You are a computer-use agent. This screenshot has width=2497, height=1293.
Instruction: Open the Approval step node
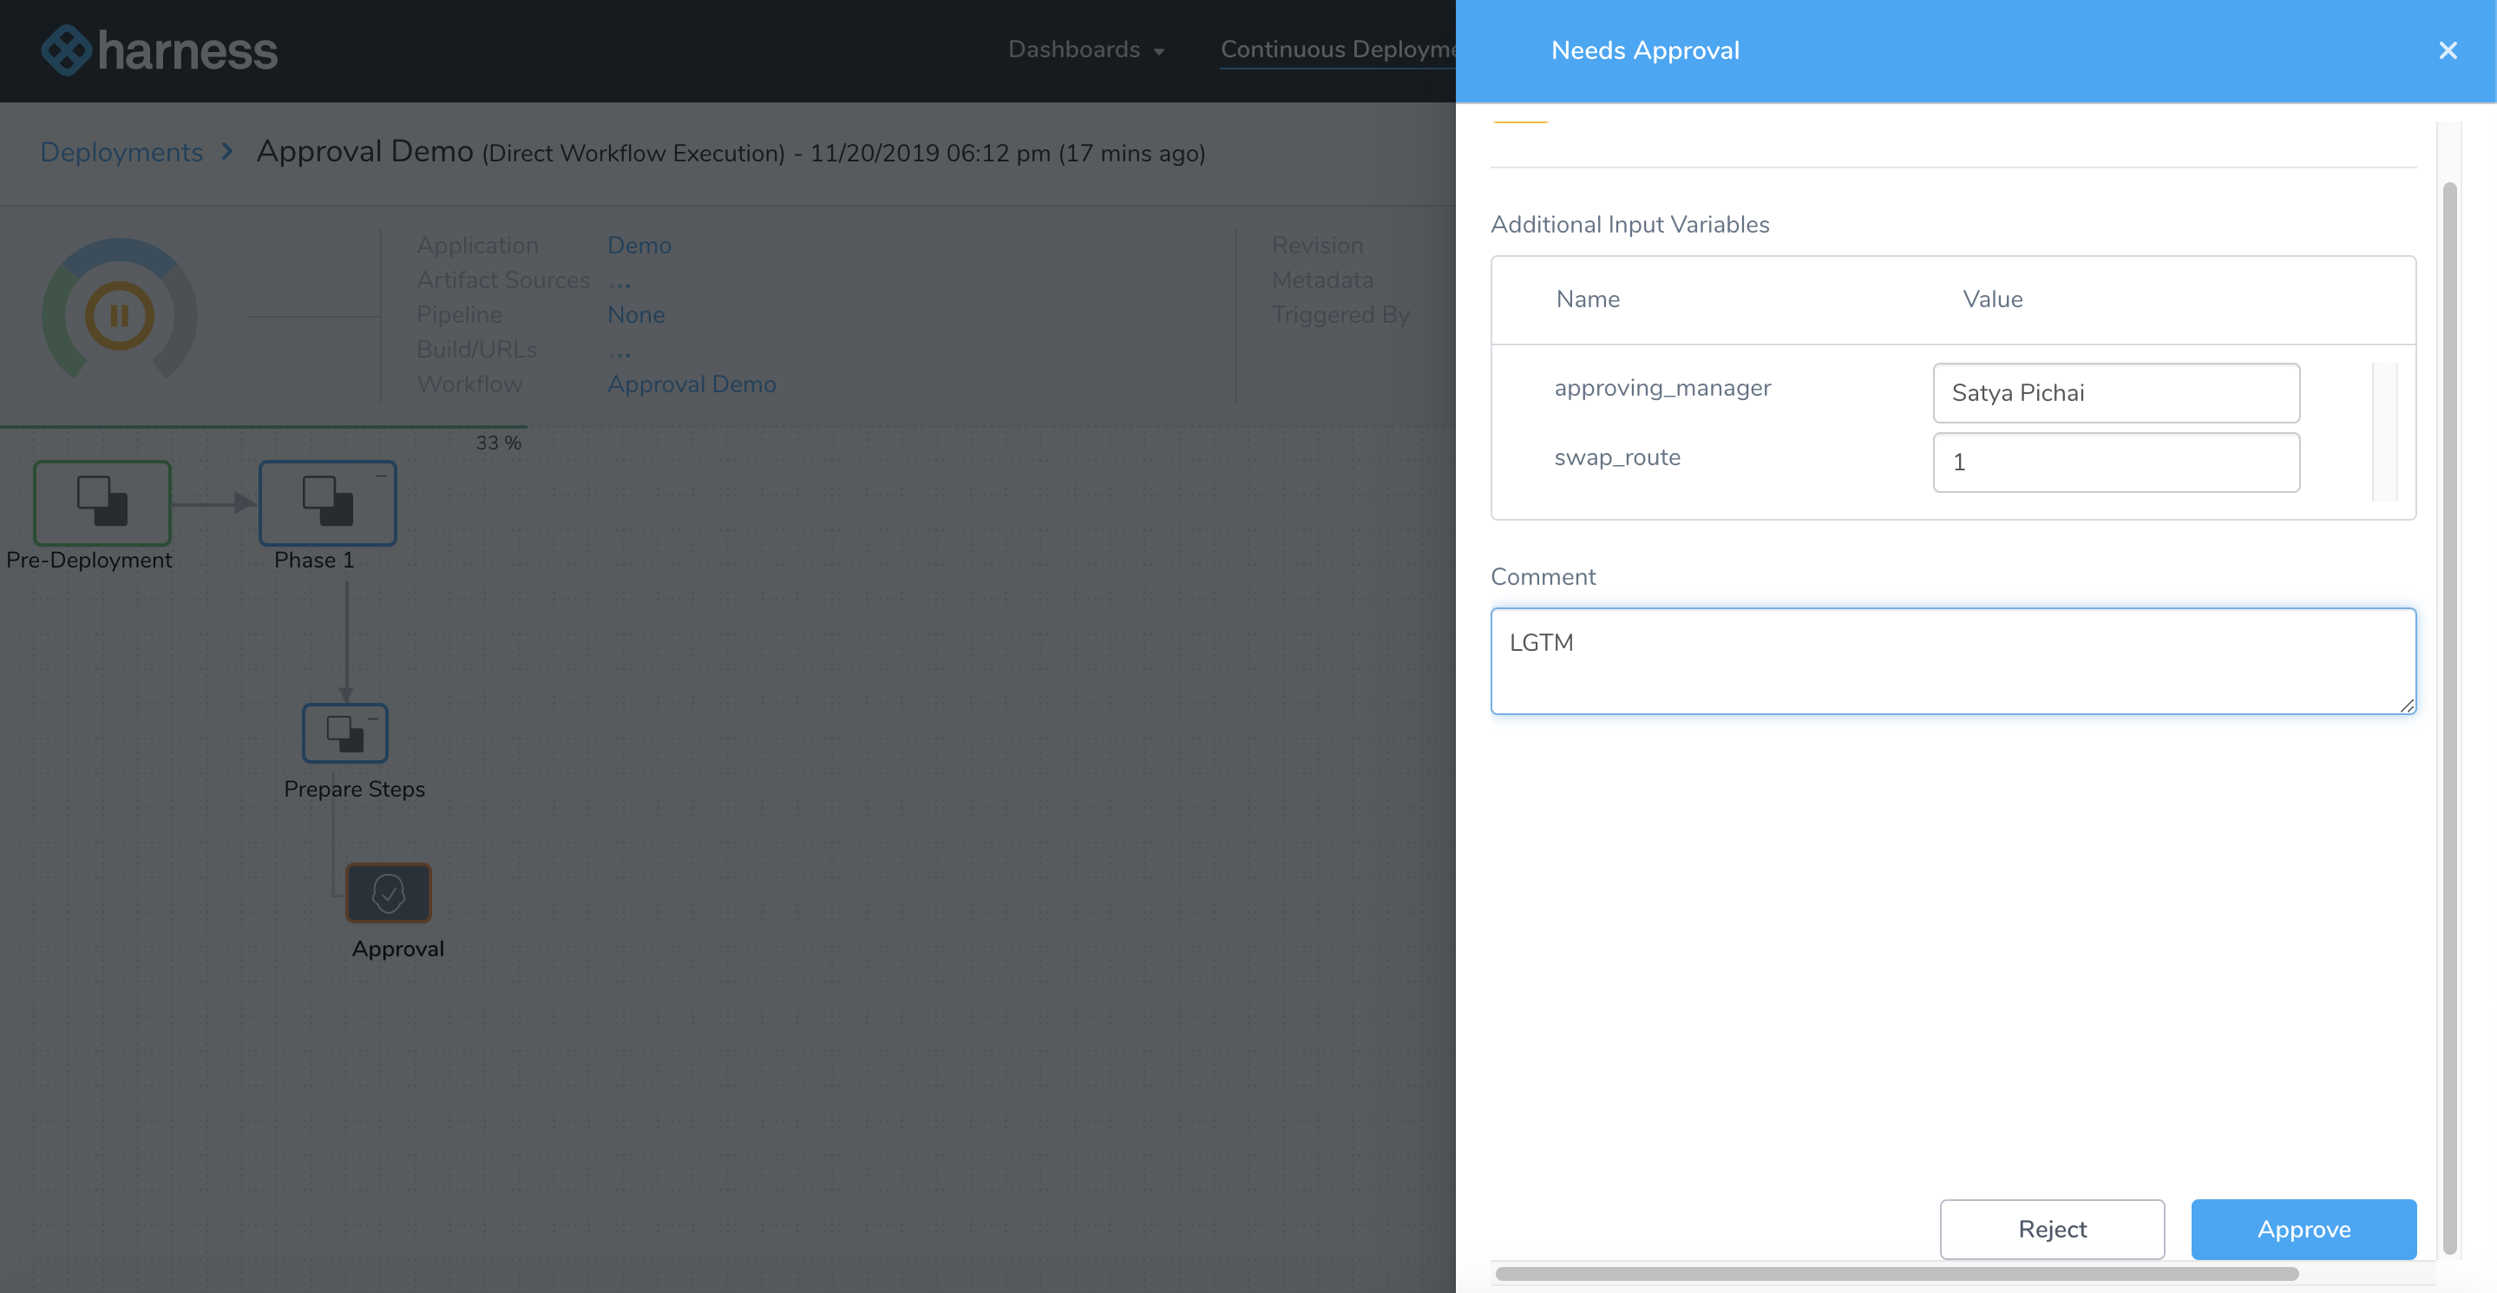pyautogui.click(x=389, y=893)
